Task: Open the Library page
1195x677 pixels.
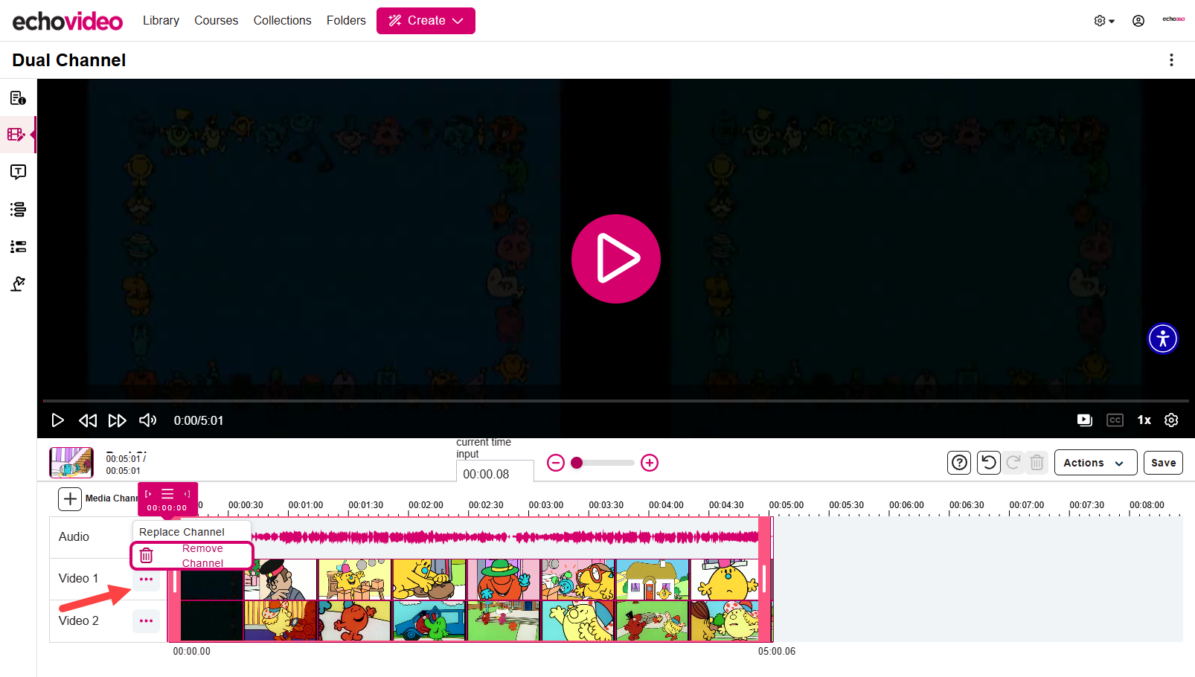Action: coord(161,21)
